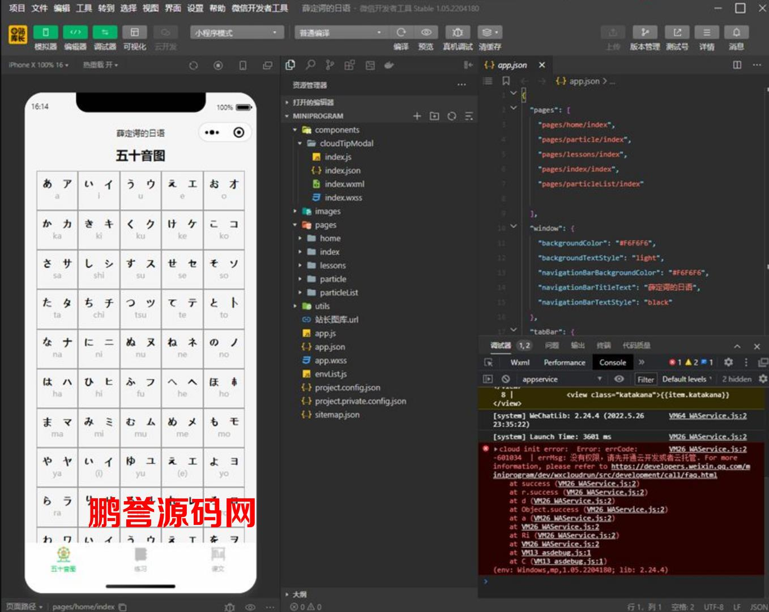Select the Explorer files icon in sidebar
This screenshot has width=769, height=612.
point(290,65)
